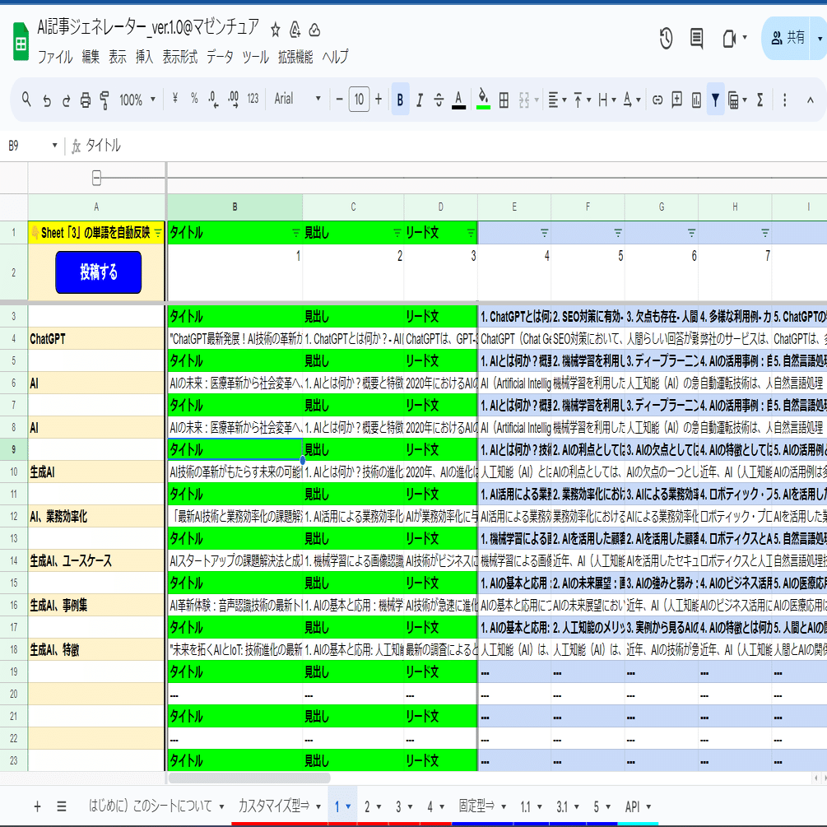Add a new sheet with plus
Viewport: 827px width, 827px height.
tap(38, 806)
